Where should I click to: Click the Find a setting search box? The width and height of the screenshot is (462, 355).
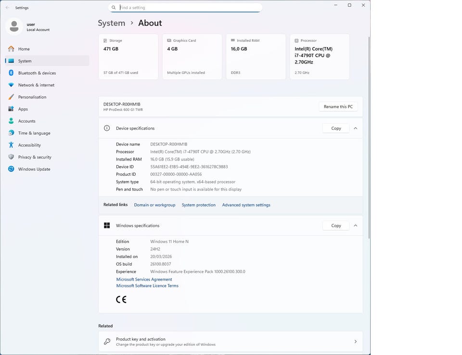[188, 8]
